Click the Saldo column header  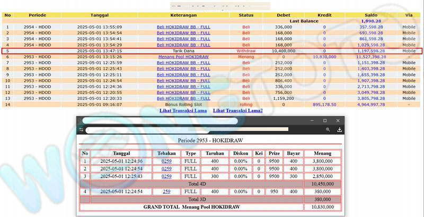[372, 15]
